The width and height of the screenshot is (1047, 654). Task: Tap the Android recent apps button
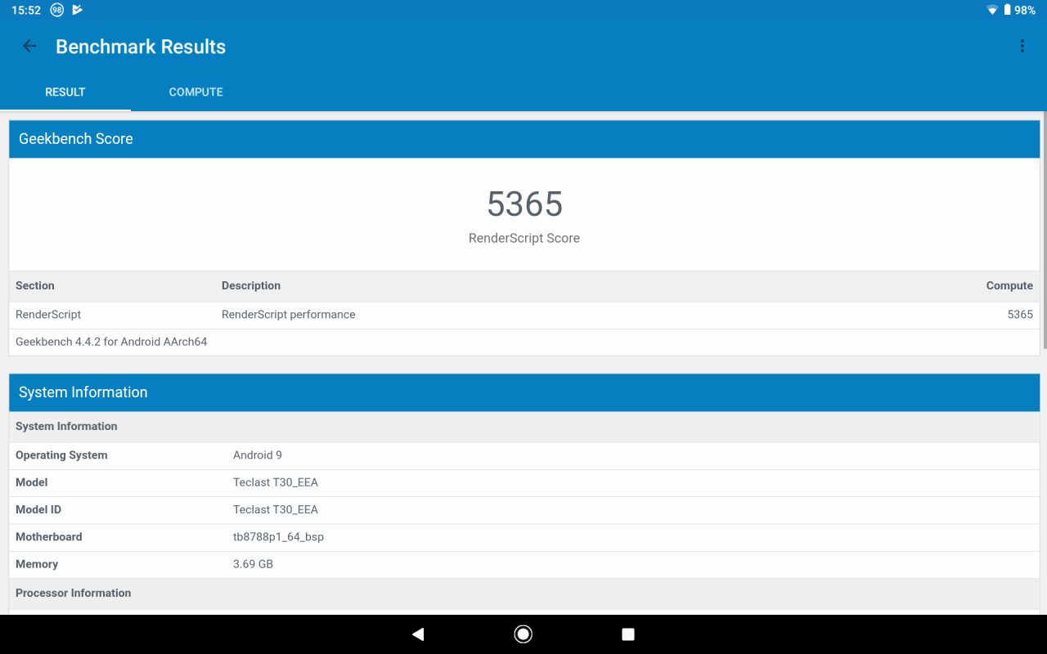pos(628,634)
